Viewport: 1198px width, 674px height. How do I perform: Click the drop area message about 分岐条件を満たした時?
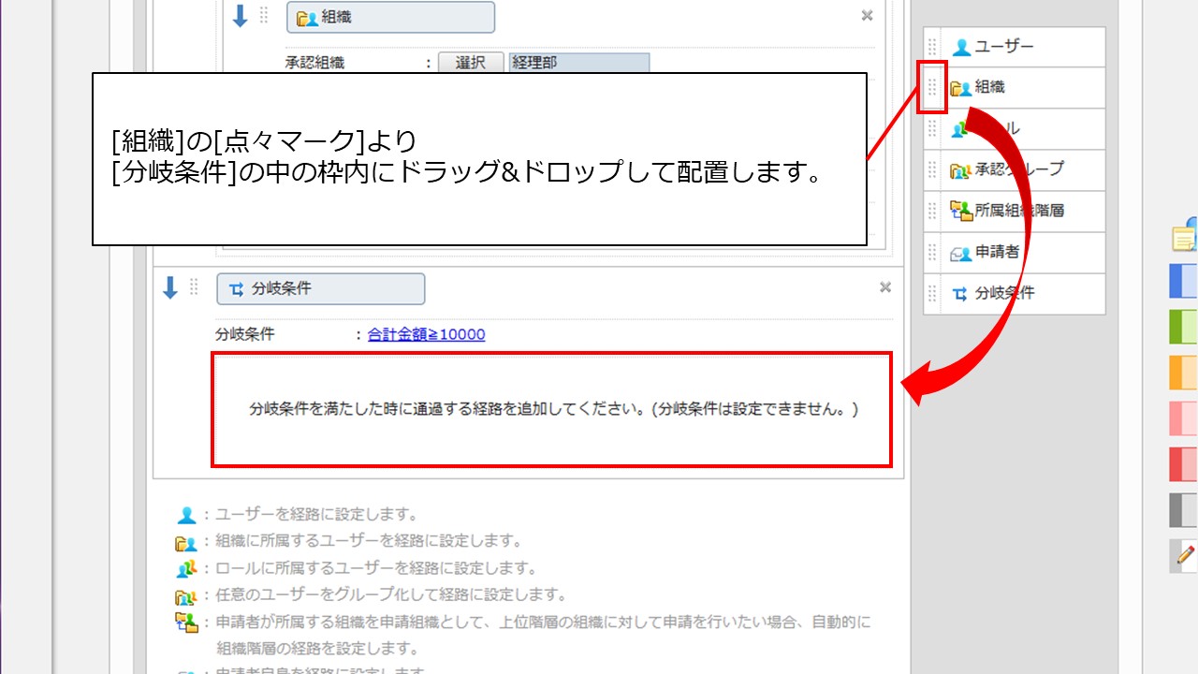(x=552, y=409)
